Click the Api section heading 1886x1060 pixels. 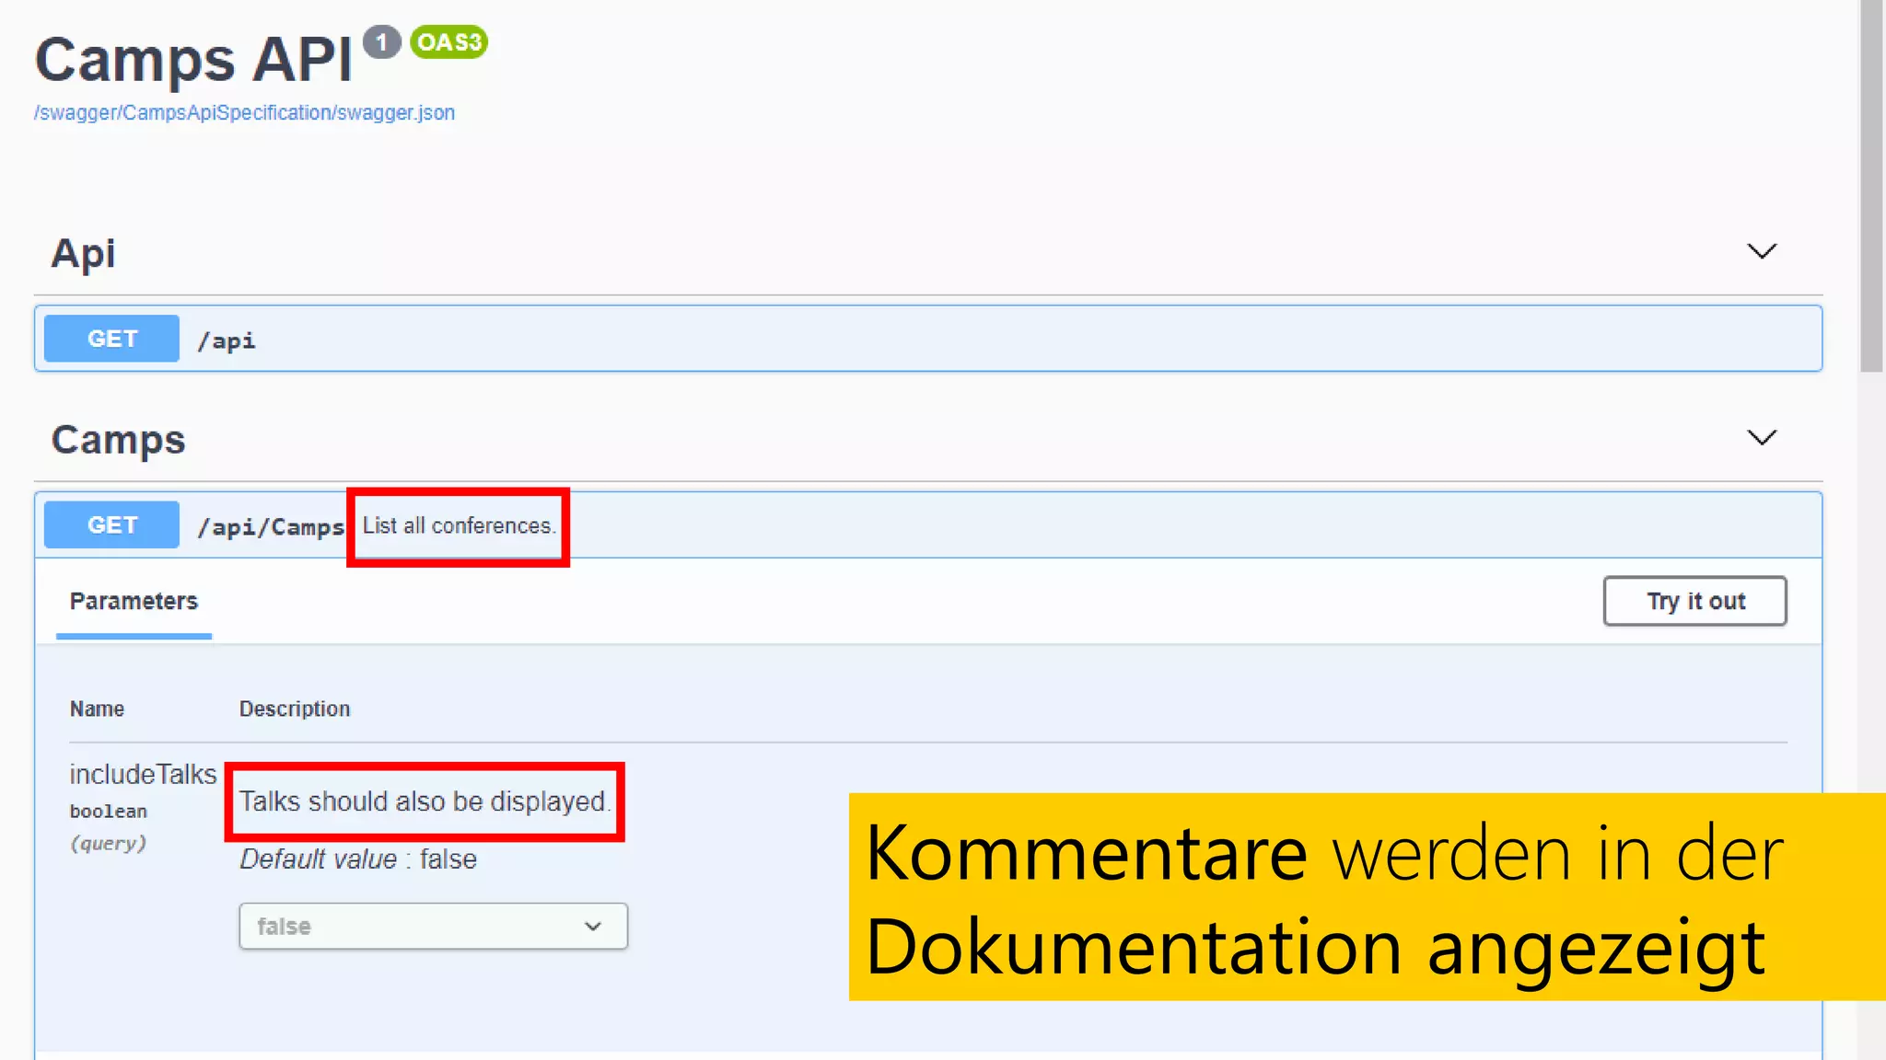tap(84, 253)
